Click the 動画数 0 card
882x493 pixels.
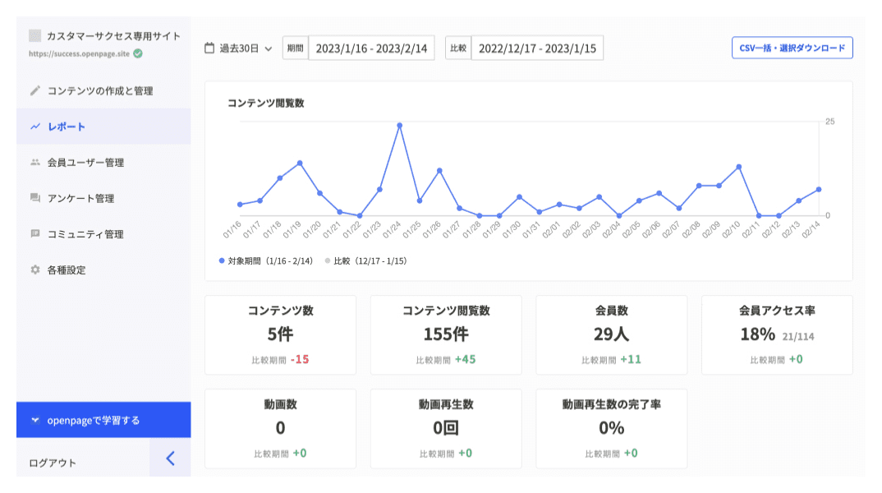click(x=280, y=428)
